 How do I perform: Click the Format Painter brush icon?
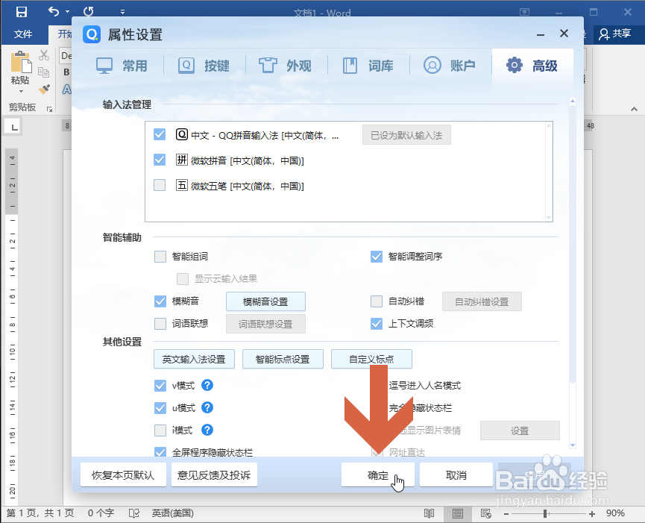coord(43,90)
